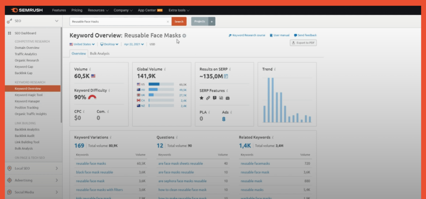Click the Com. info icon

pos(108,111)
